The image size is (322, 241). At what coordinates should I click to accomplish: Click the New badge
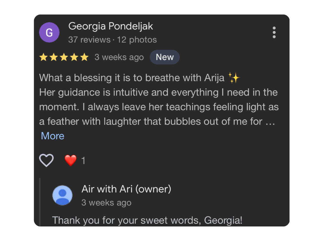pyautogui.click(x=165, y=57)
